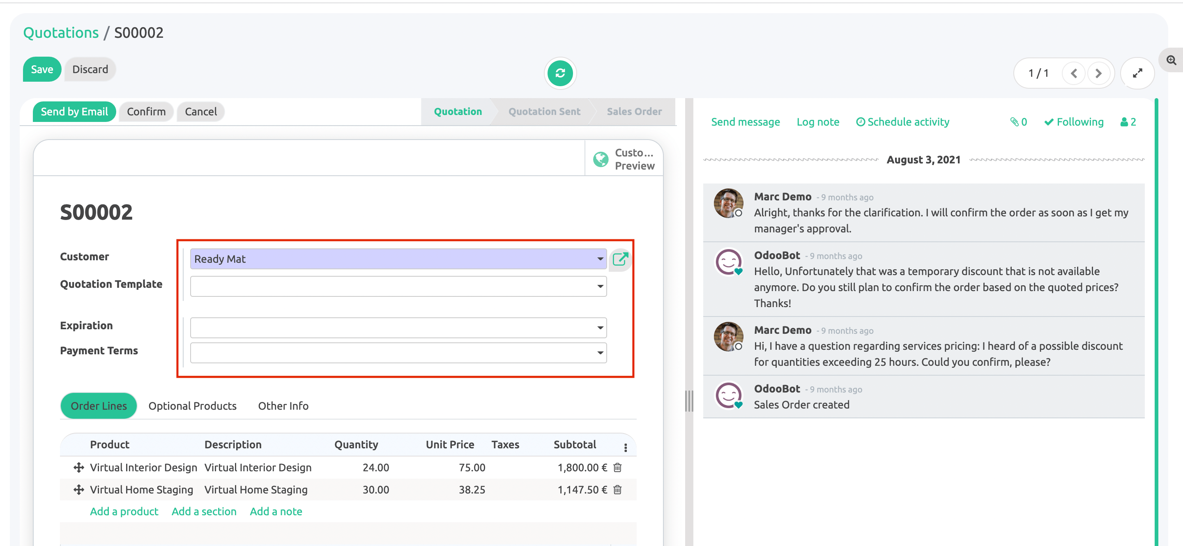This screenshot has height=546, width=1183.
Task: Delete the Virtual Home Staging line
Action: click(x=617, y=490)
